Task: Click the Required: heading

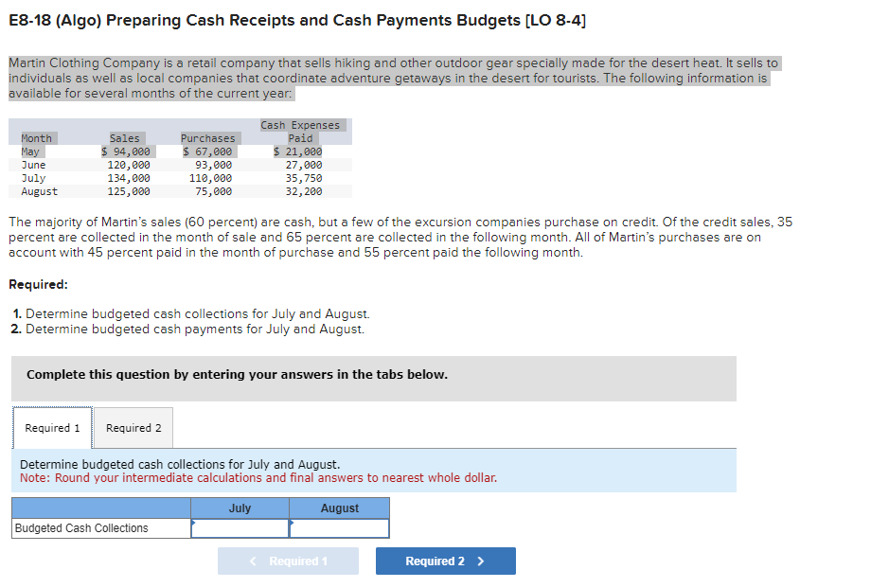Action: pos(38,284)
